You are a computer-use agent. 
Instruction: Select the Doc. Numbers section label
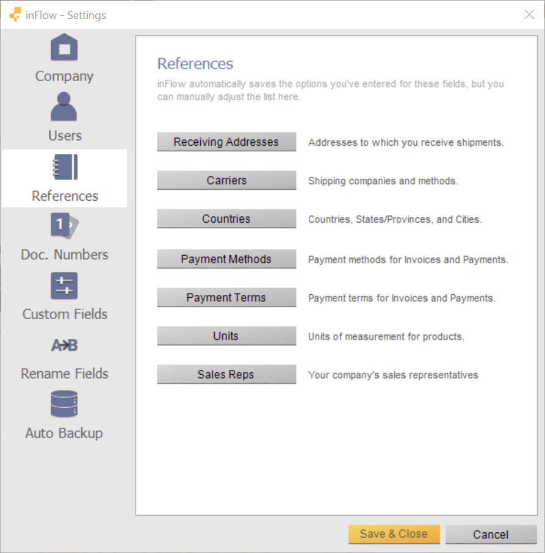pyautogui.click(x=65, y=255)
